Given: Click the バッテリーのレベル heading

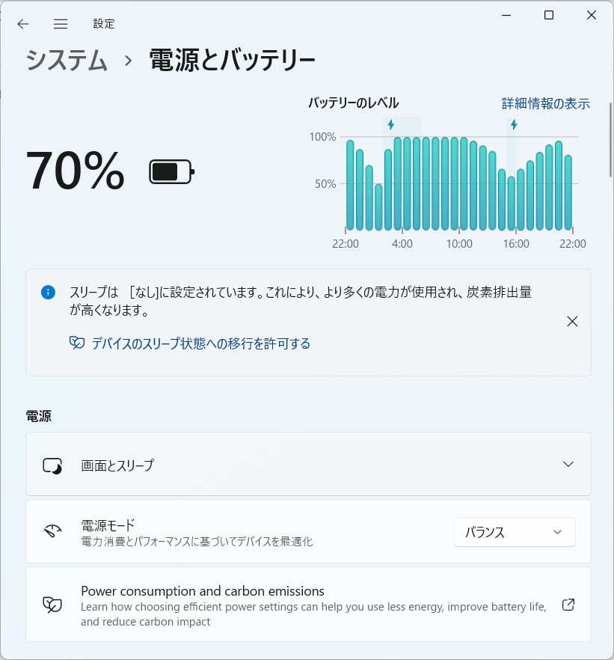Looking at the screenshot, I should click(x=353, y=103).
